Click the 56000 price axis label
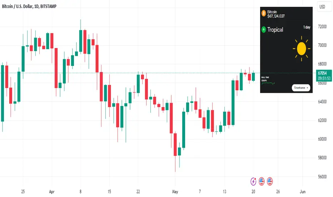 click(x=322, y=177)
